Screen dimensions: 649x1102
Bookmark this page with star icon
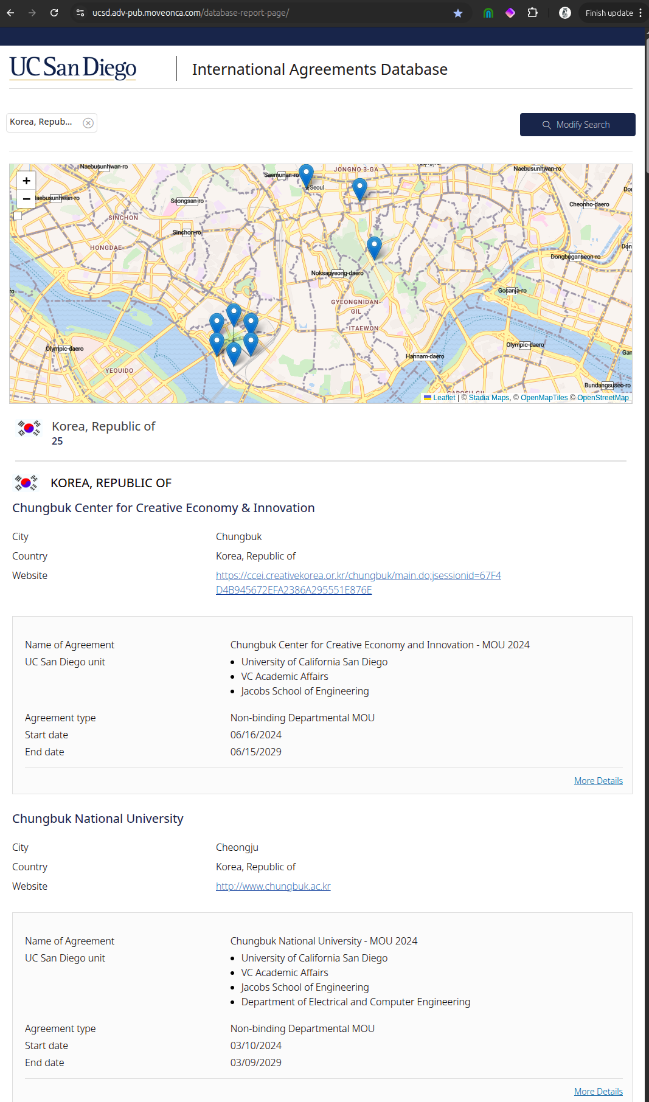[458, 13]
